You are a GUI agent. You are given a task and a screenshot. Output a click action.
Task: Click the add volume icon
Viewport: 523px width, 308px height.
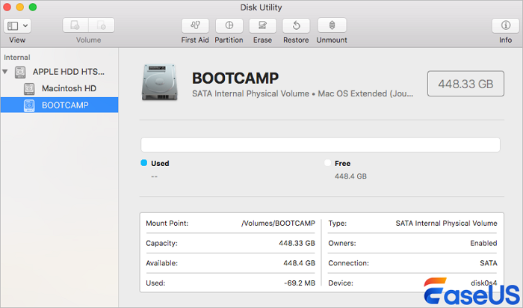(75, 25)
